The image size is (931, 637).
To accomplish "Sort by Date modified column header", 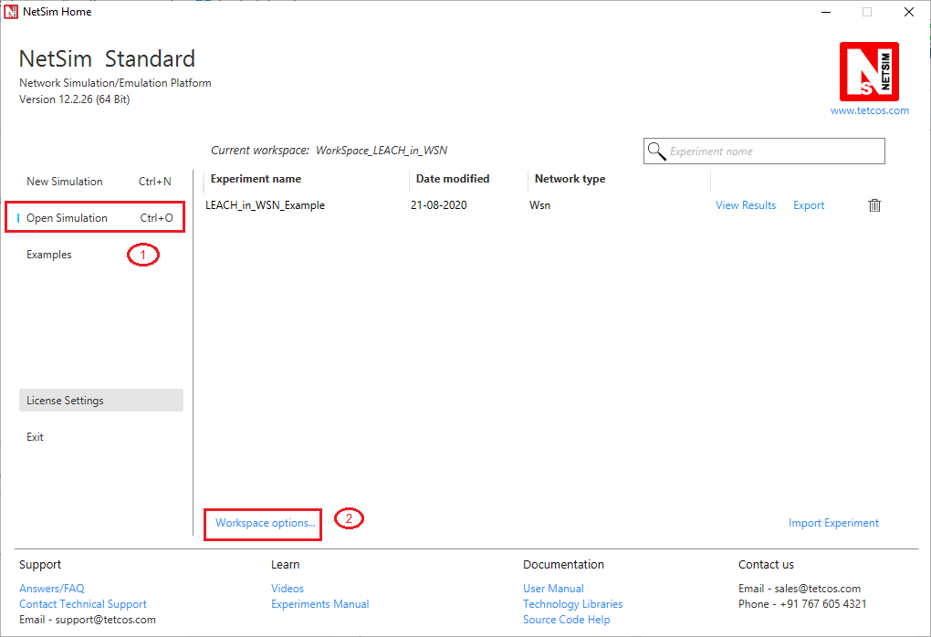I will coord(453,179).
